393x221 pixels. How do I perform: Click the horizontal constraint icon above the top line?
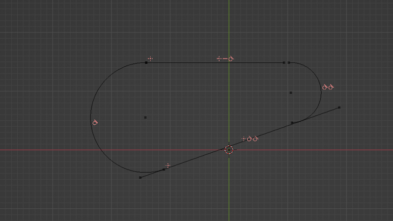tap(225, 58)
